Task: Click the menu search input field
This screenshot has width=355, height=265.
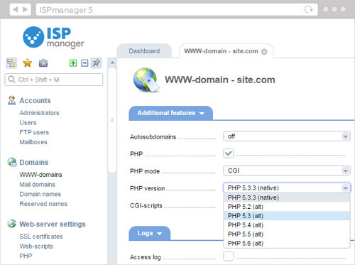Action: pyautogui.click(x=54, y=80)
